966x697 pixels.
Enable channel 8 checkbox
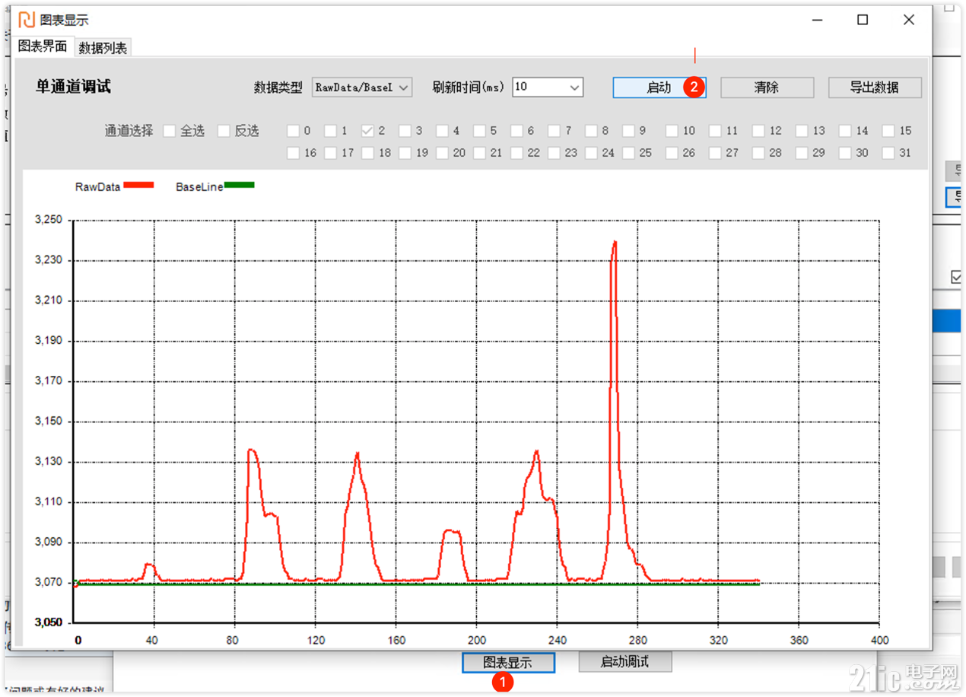(x=592, y=131)
